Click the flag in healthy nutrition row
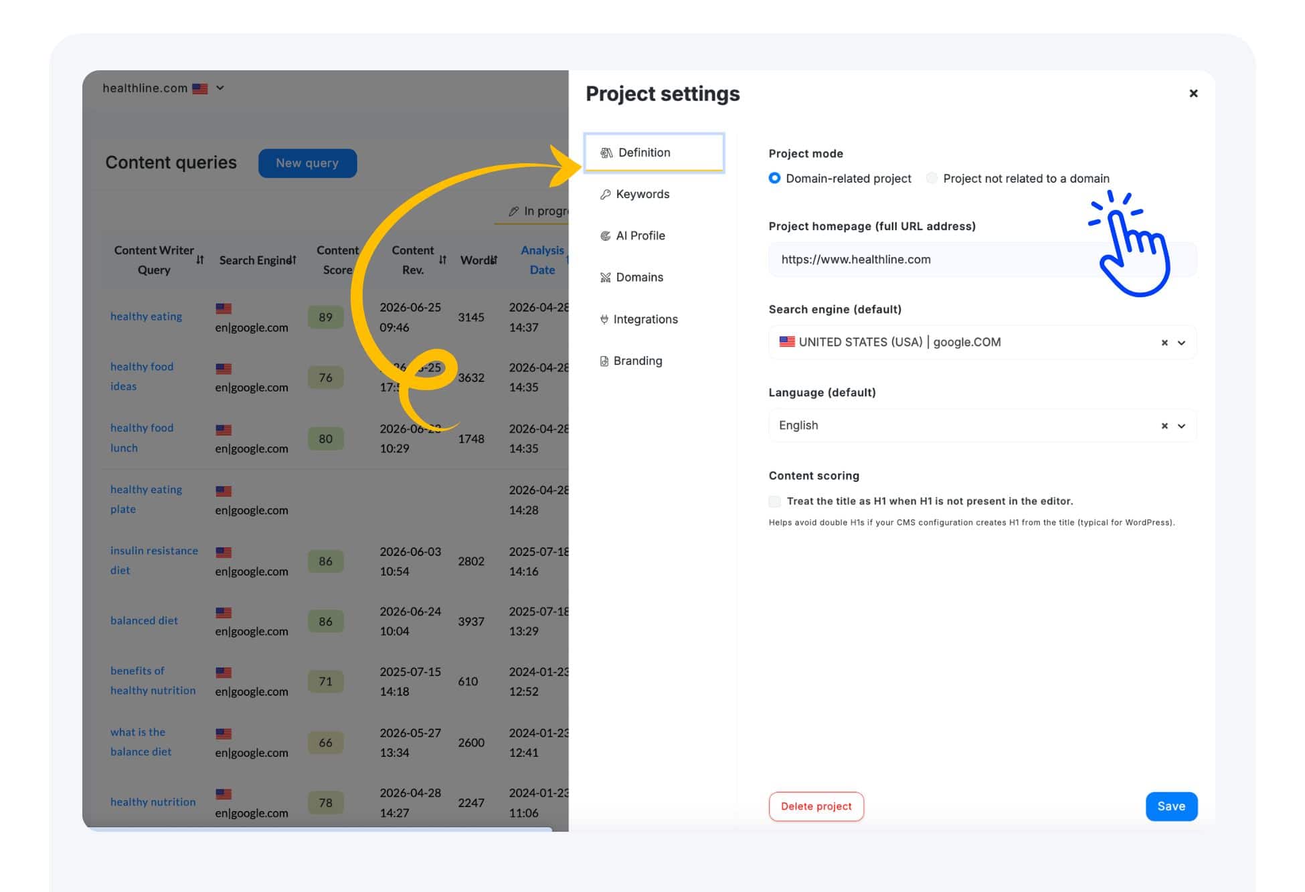 [224, 794]
